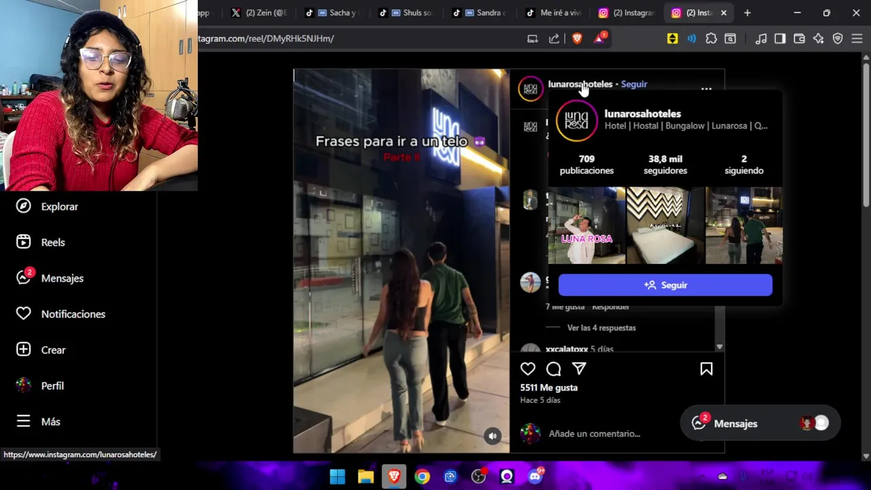The image size is (871, 490).
Task: Open the Brave Rewards triangle icon
Action: tap(599, 39)
